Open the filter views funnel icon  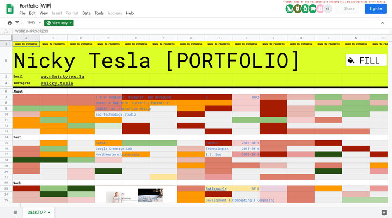tap(18, 23)
